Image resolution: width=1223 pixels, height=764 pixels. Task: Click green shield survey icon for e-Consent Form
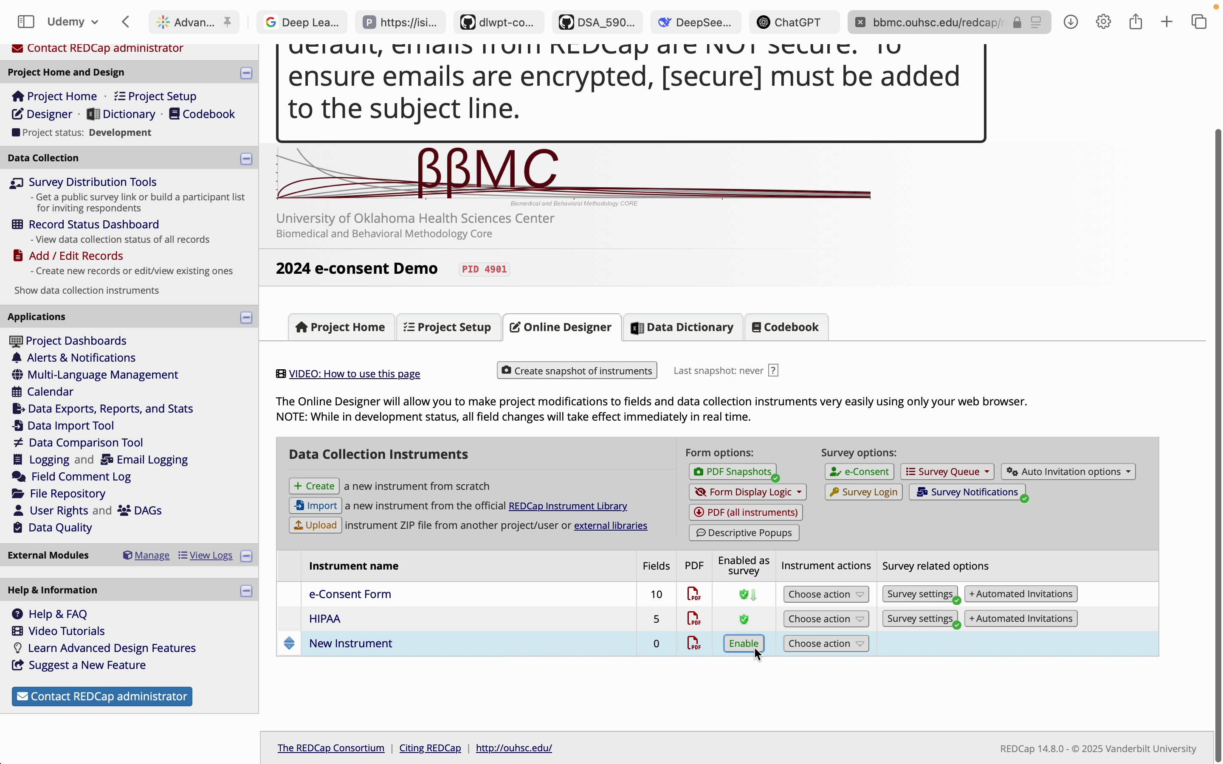744,594
